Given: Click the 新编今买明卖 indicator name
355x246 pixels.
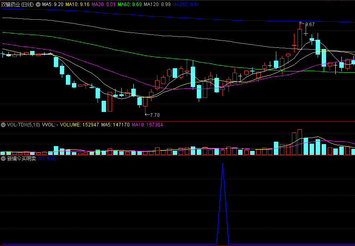Looking at the screenshot, I should [22, 159].
